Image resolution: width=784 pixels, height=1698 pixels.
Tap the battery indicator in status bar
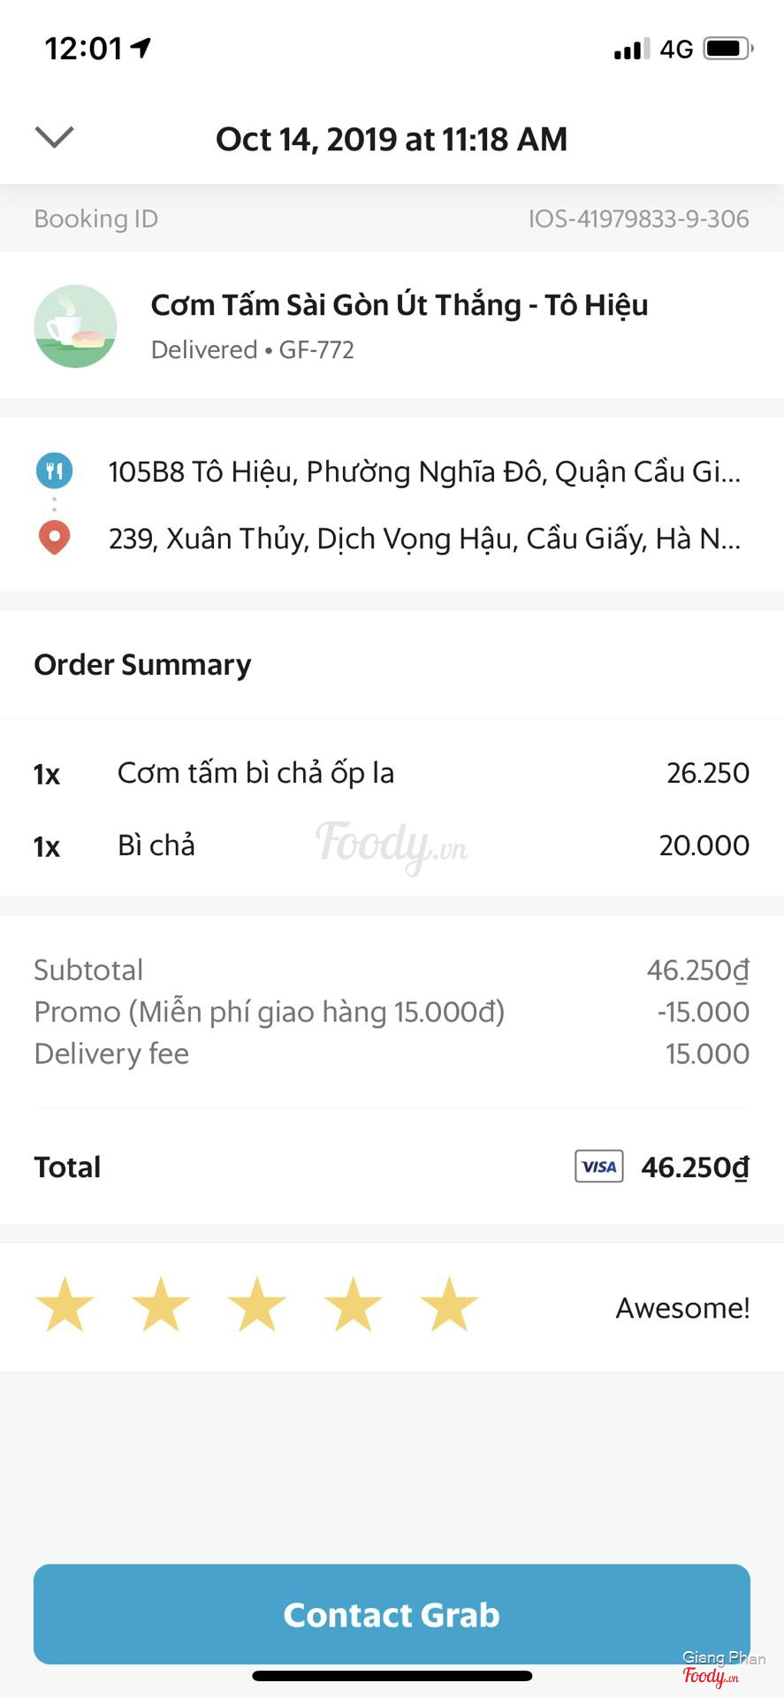pyautogui.click(x=727, y=49)
